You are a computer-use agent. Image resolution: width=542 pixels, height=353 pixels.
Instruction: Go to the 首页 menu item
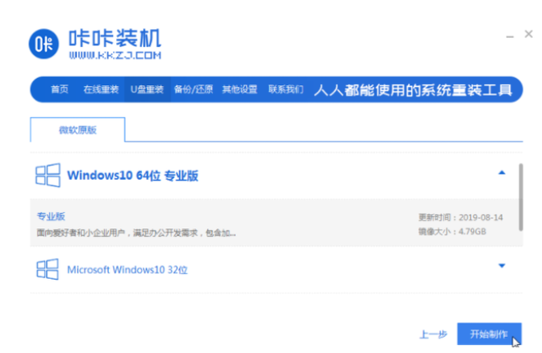(60, 89)
